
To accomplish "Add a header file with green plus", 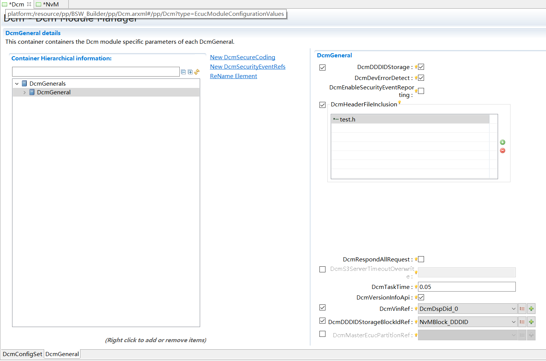I will tap(503, 142).
